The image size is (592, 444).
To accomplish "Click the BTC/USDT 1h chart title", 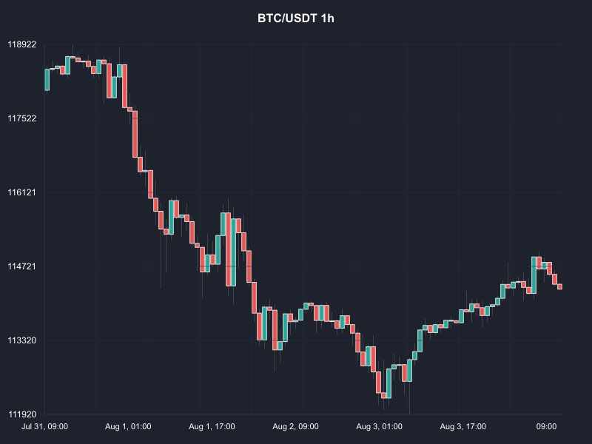I will [295, 18].
